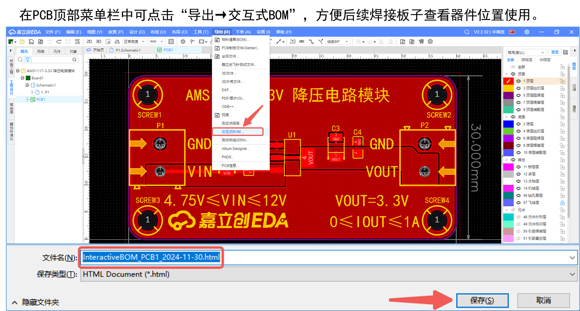The width and height of the screenshot is (580, 311).
Task: Hide the 3 顶层丝印层 layer
Action: pos(518,88)
